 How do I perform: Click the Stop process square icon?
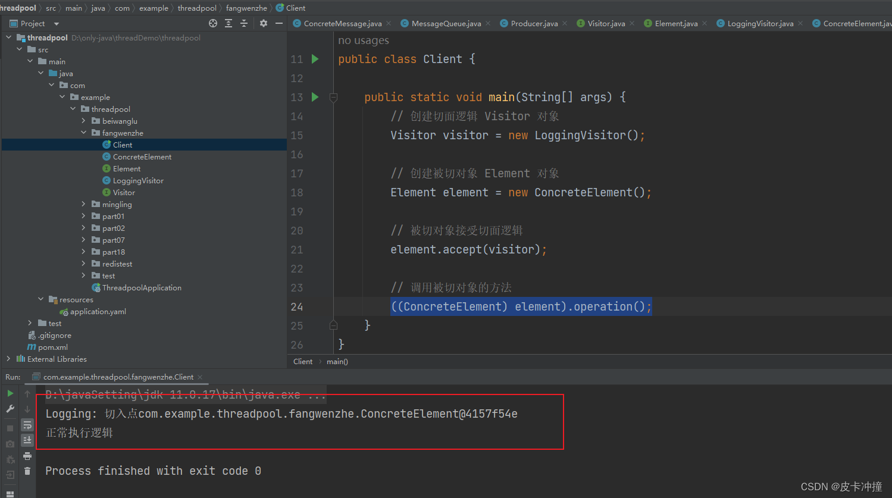10,428
